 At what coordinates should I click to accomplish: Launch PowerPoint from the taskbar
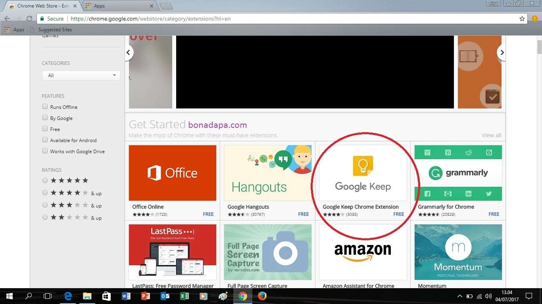pyautogui.click(x=146, y=296)
